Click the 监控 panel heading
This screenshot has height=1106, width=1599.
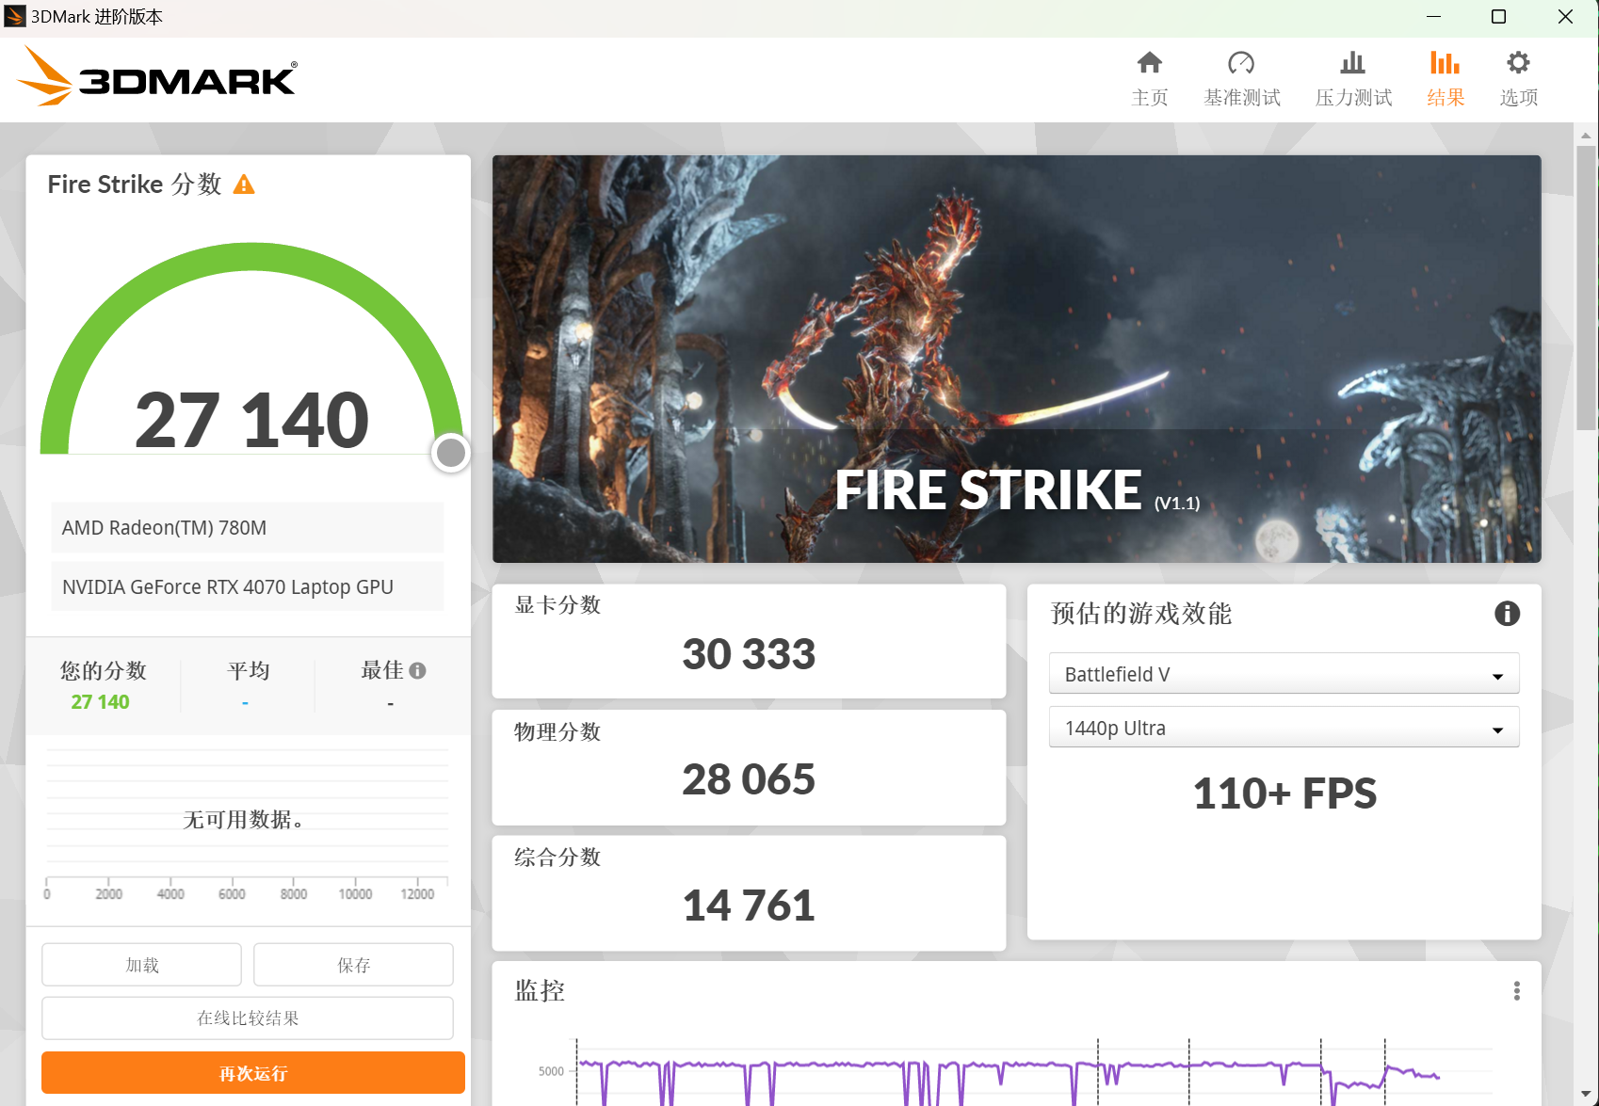pos(540,990)
